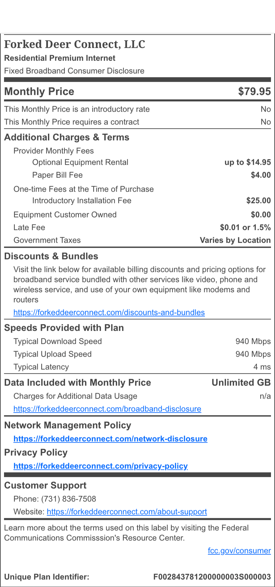Click the Introductory Installation Fee amount $25.00
Image resolution: width=275 pixels, height=587 pixels.
258,201
